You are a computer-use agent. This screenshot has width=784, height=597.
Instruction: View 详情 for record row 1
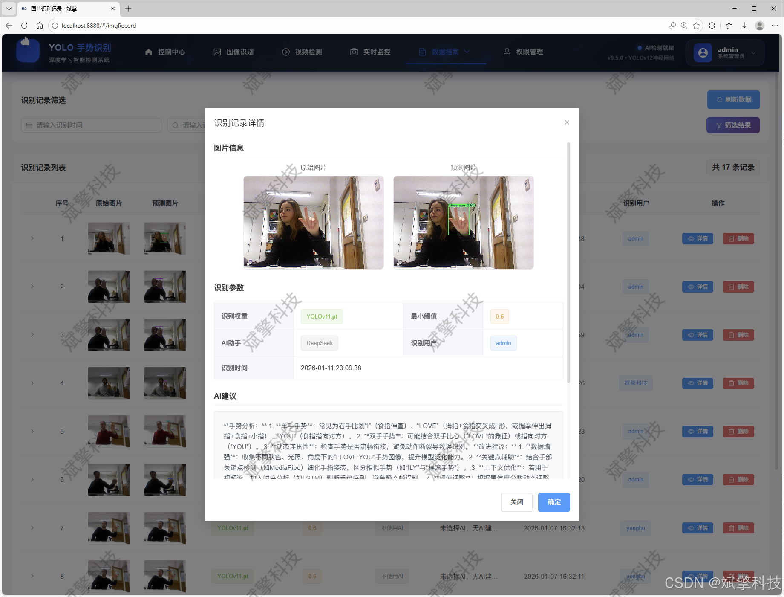tap(698, 238)
